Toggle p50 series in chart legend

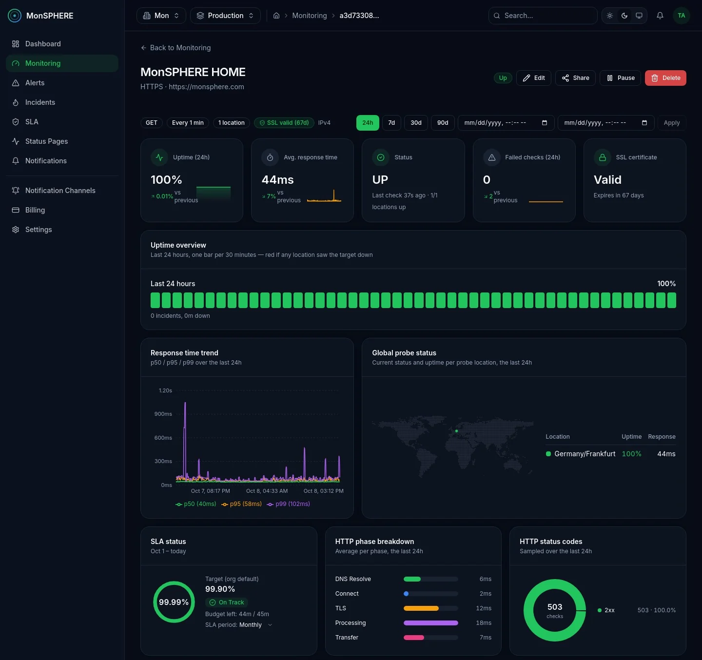[195, 504]
